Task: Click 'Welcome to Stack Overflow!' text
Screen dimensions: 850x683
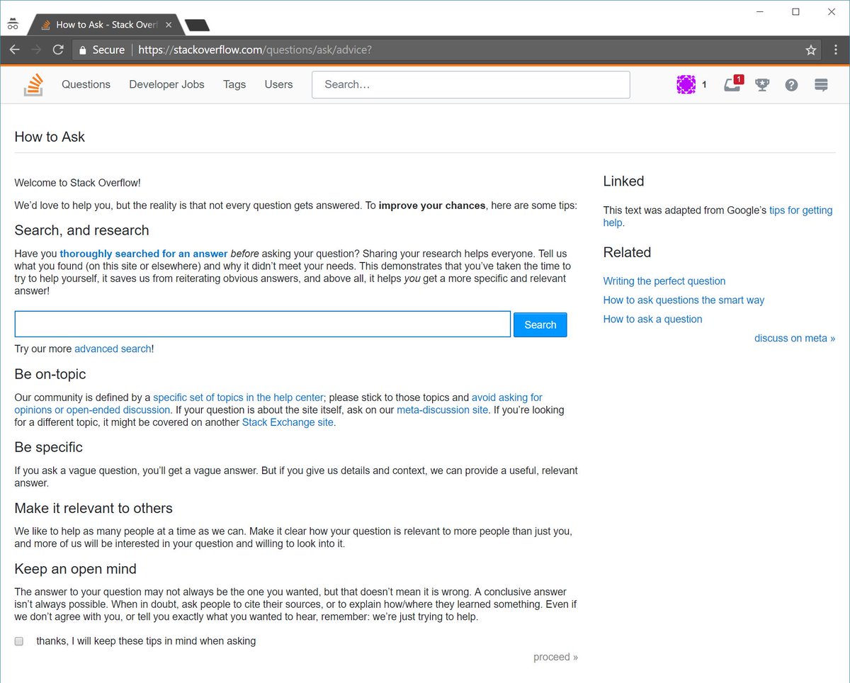Action: [x=77, y=183]
